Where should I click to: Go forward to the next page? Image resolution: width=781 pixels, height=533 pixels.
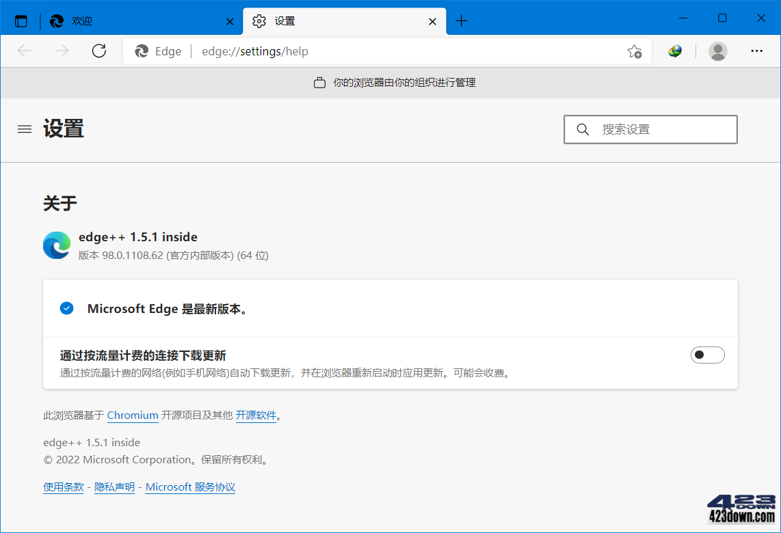(x=62, y=51)
